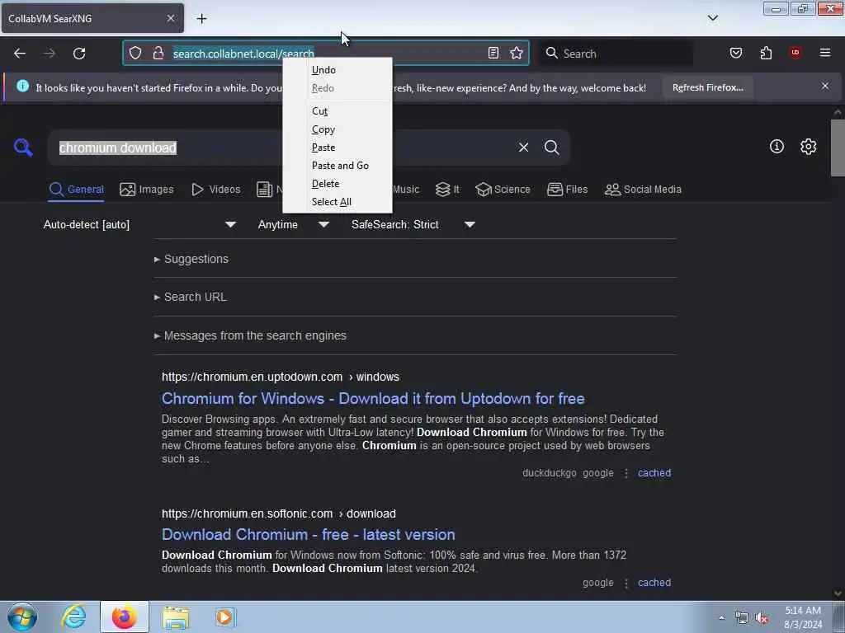Image resolution: width=845 pixels, height=633 pixels.
Task: Click the SearXNG magnifier logo
Action: point(23,147)
